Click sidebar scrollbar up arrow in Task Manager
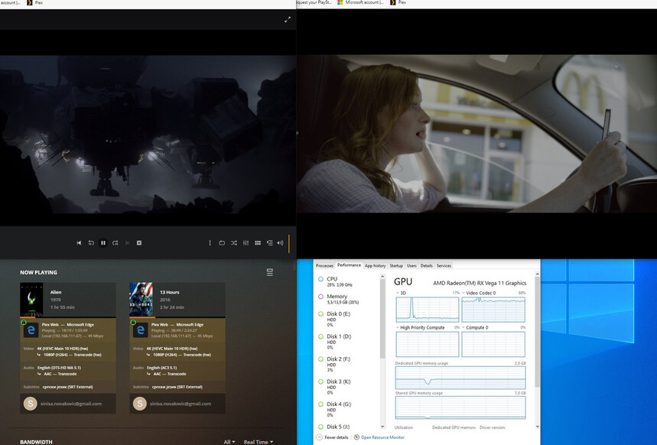The image size is (657, 445). [x=382, y=277]
